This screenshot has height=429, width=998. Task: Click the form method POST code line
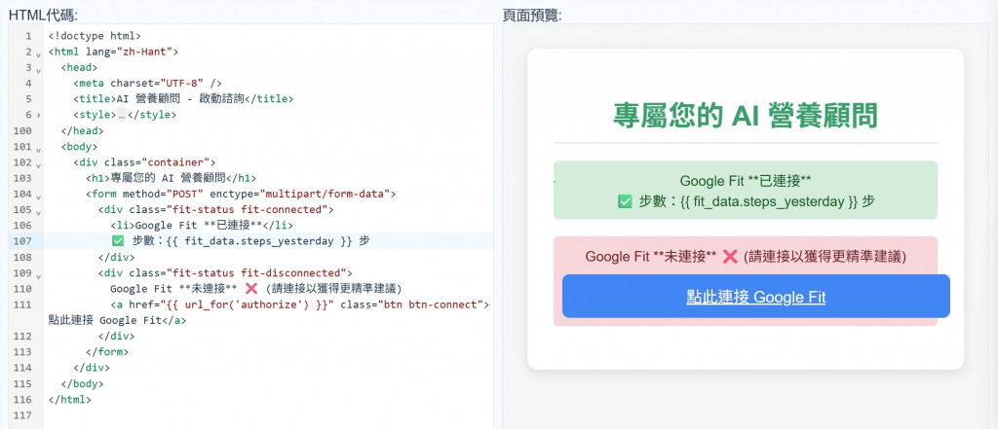(241, 194)
